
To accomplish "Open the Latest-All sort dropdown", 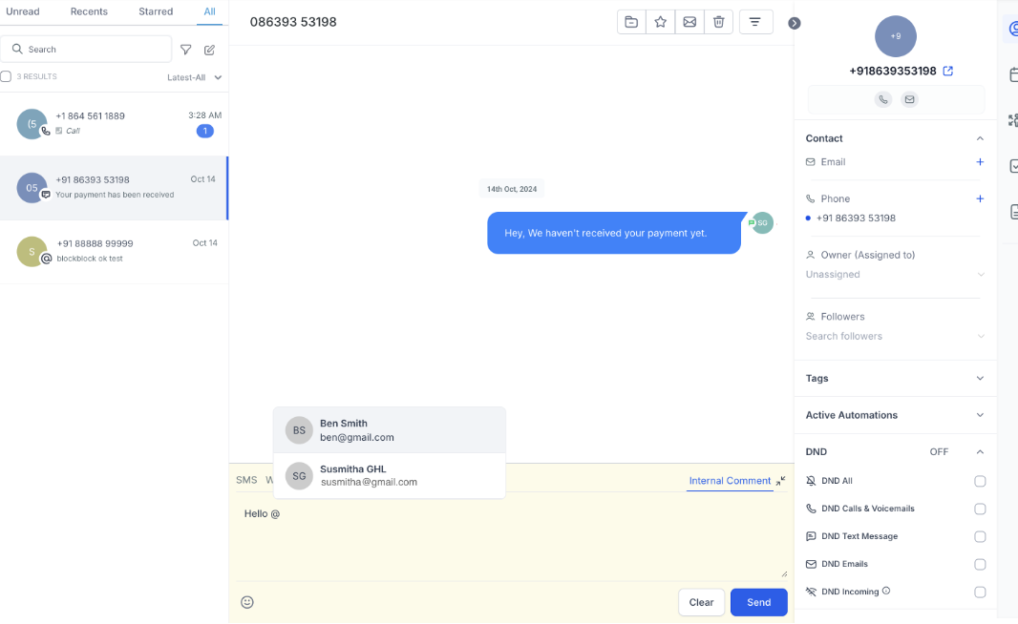I will pyautogui.click(x=195, y=77).
